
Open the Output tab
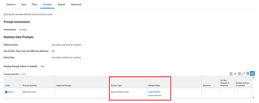61,4
